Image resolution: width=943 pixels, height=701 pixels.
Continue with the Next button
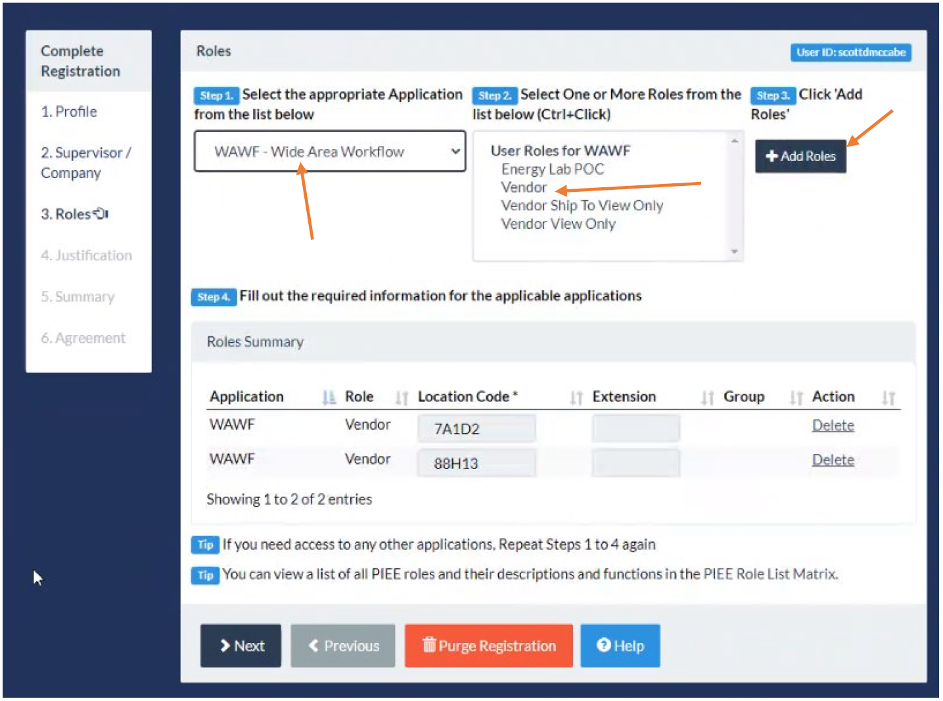pyautogui.click(x=241, y=646)
